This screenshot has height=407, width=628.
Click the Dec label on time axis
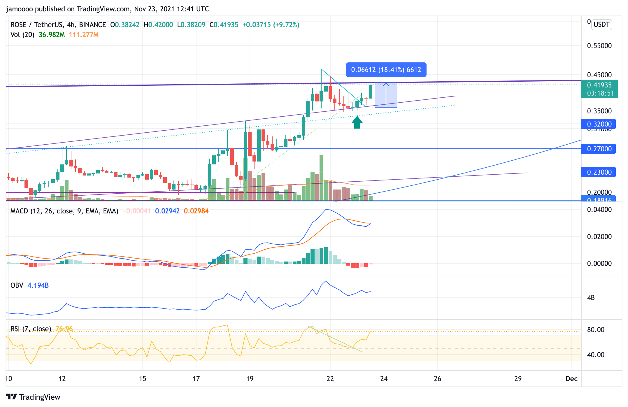click(x=571, y=379)
